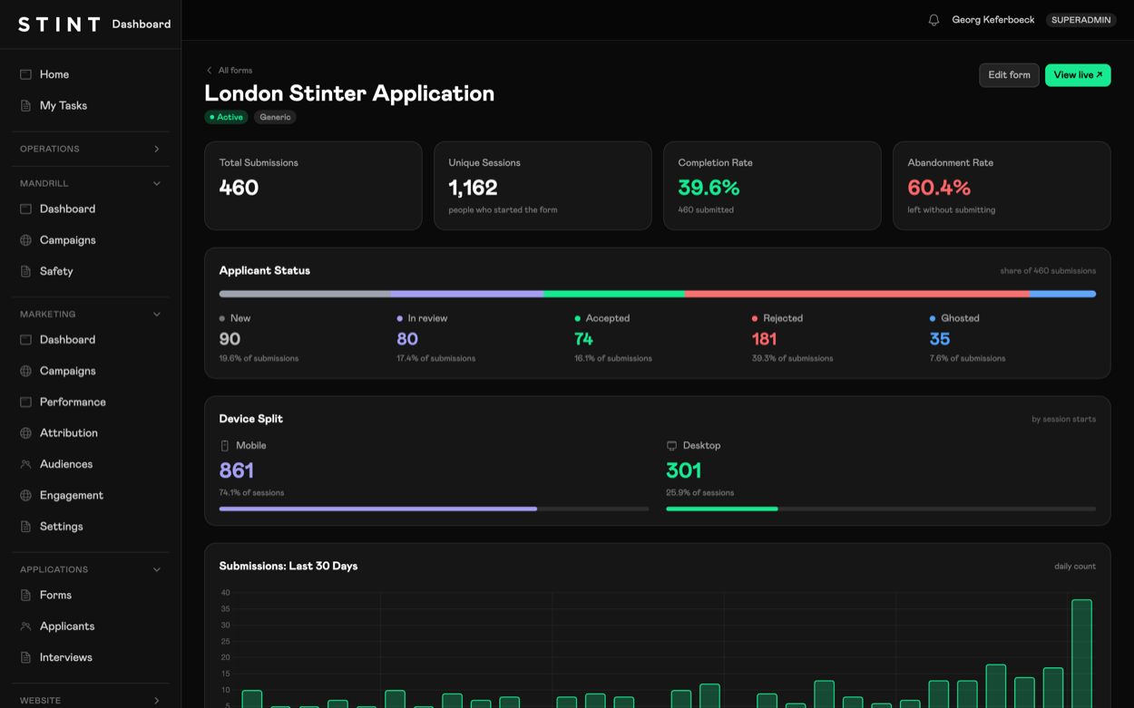Click the Interviews document icon
This screenshot has width=1134, height=708.
(25, 657)
